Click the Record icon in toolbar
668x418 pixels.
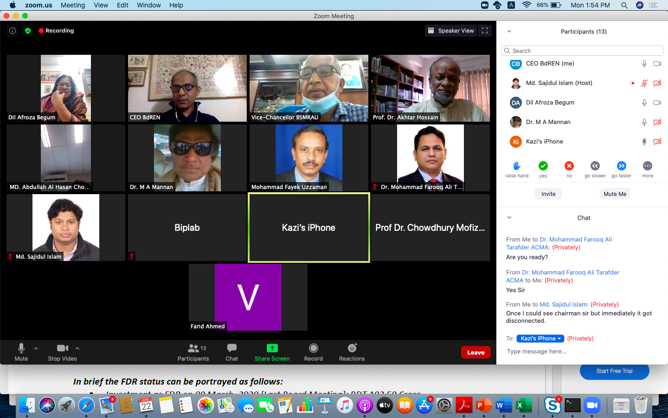click(313, 348)
